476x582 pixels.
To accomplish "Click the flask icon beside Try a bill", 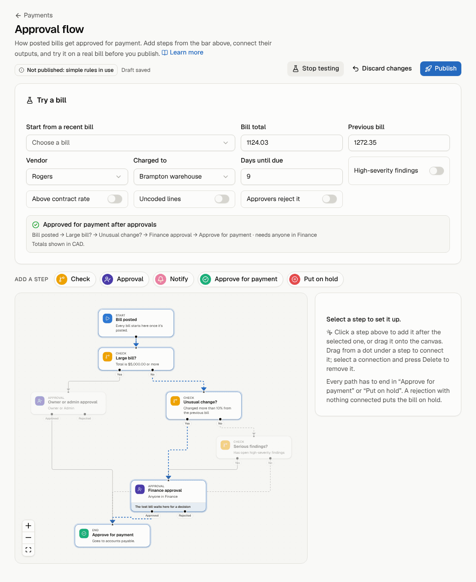I will [x=30, y=100].
